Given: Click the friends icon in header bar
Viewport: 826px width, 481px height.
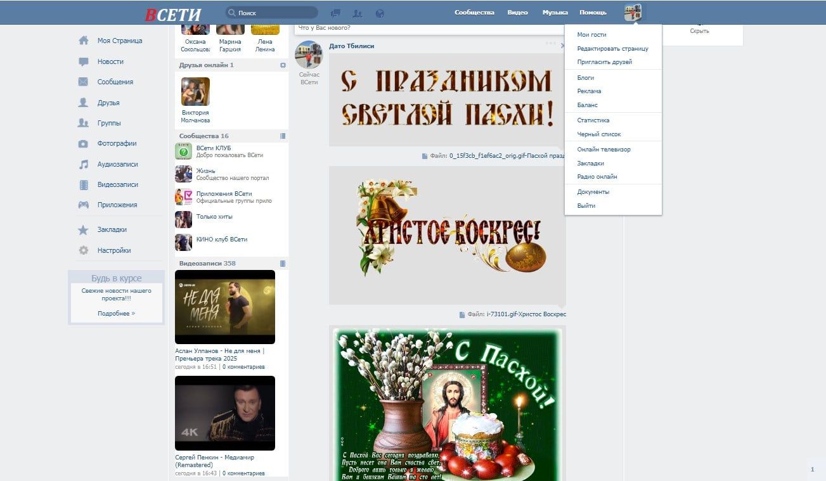Looking at the screenshot, I should click(x=358, y=13).
